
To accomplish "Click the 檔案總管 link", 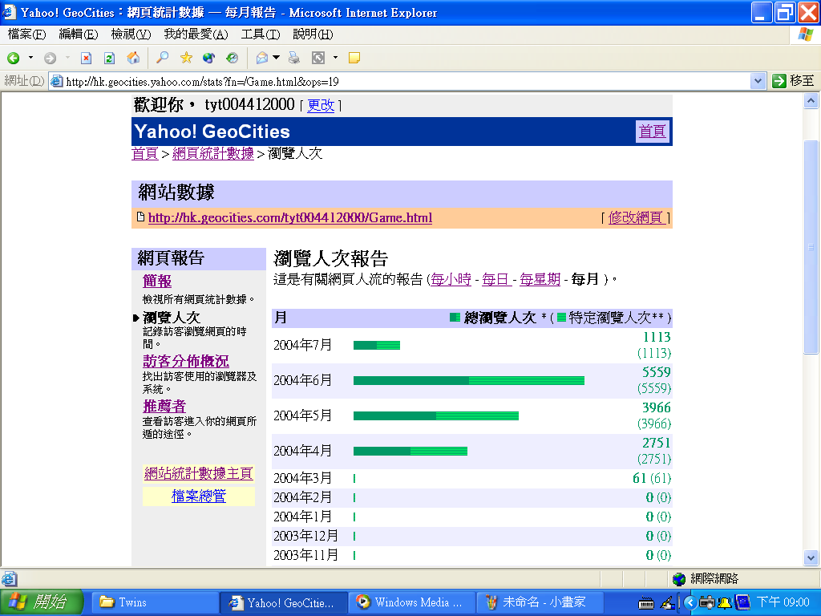I will coord(199,496).
